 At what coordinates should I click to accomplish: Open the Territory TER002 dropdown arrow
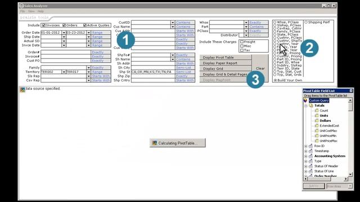coord(64,72)
